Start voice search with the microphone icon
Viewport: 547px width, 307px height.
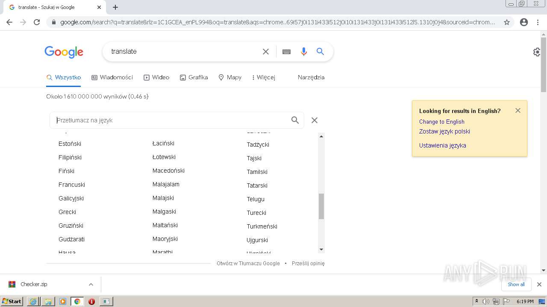coord(304,52)
